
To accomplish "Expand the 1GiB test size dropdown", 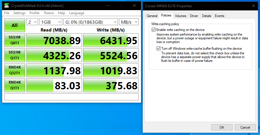I will pyautogui.click(x=51, y=22).
